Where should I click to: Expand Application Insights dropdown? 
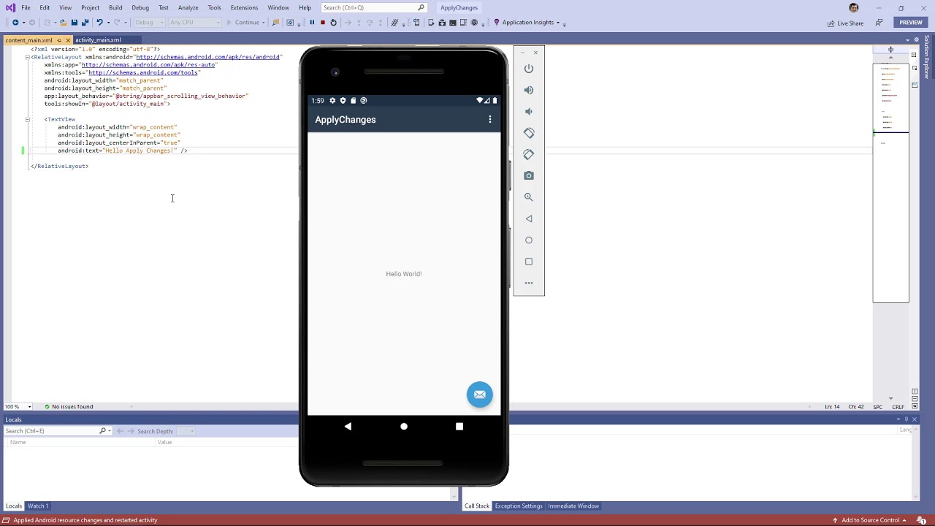(558, 23)
